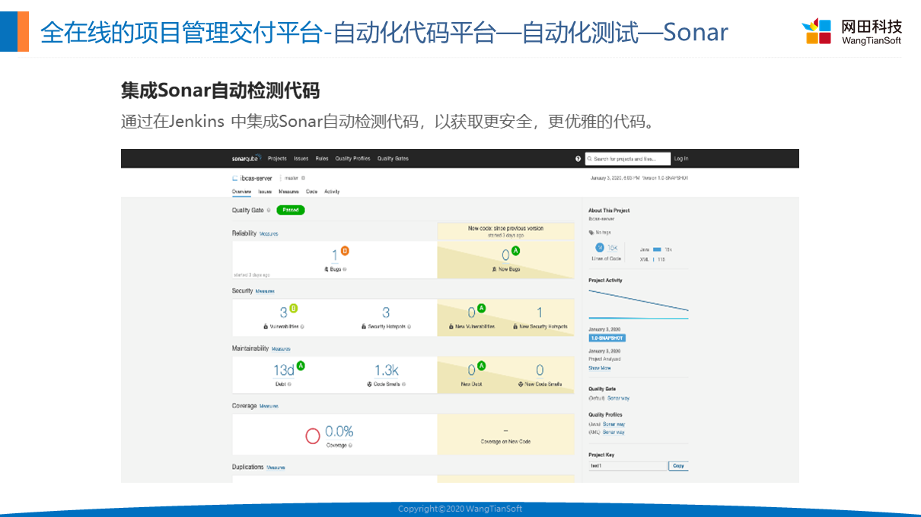Open the help question-mark icon

click(578, 159)
